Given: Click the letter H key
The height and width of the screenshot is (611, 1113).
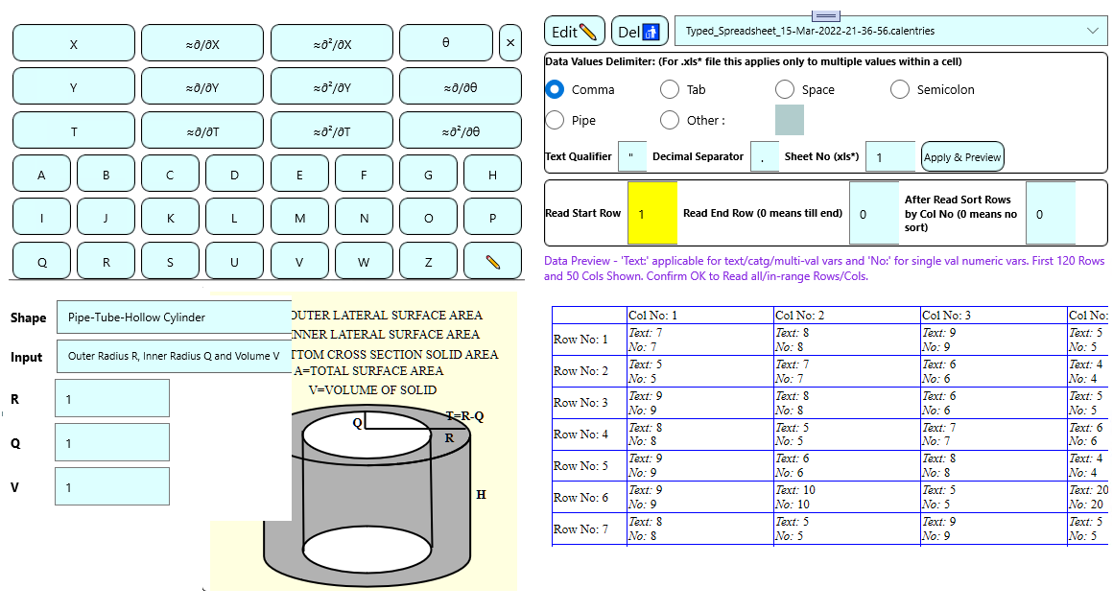Looking at the screenshot, I should [492, 174].
